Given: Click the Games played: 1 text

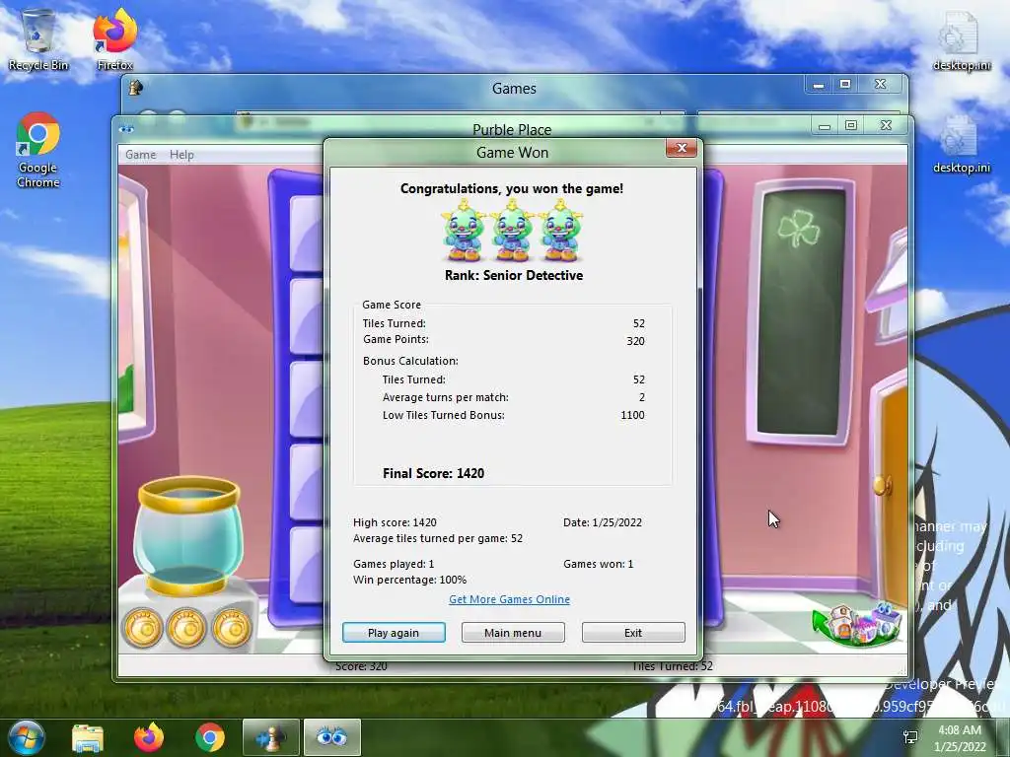Looking at the screenshot, I should click(394, 564).
